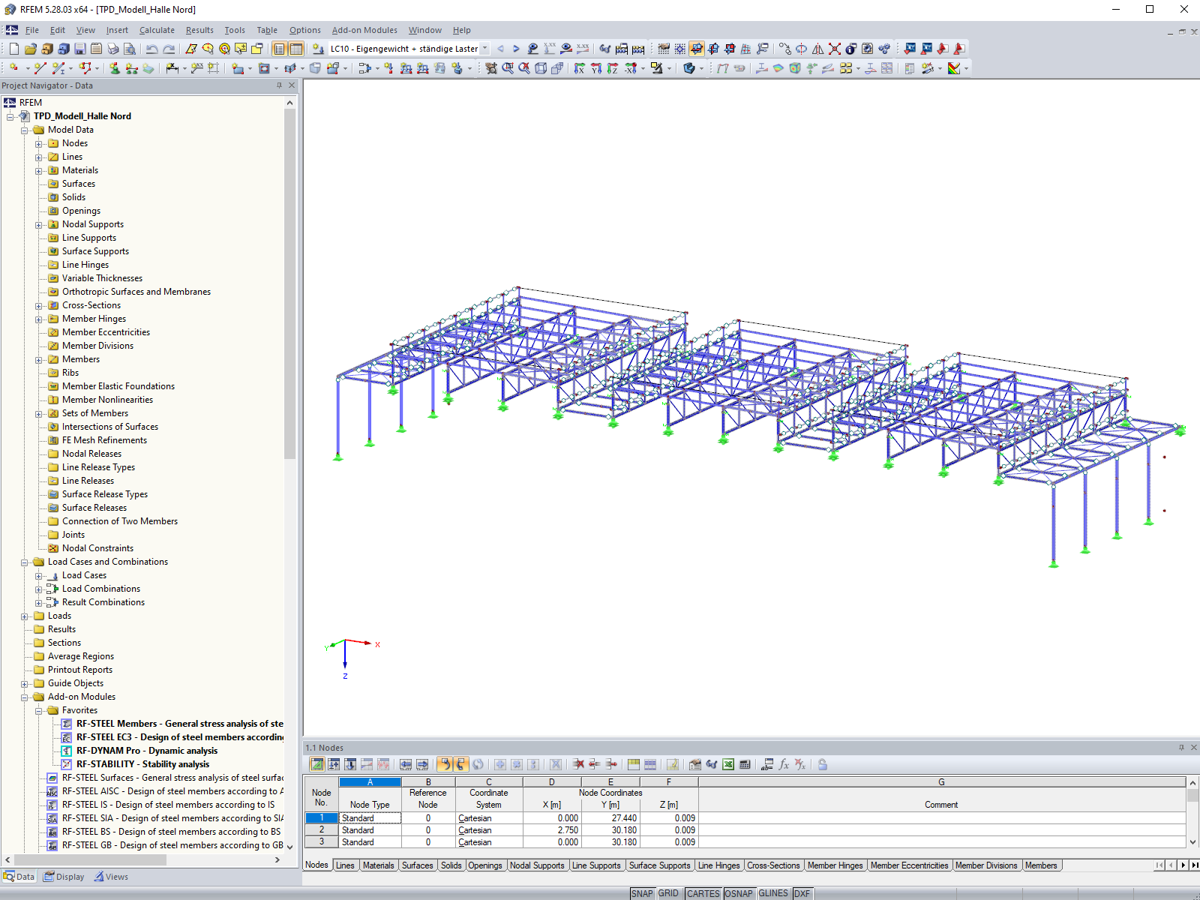Toggle DXF in status bar
Viewport: 1200px width, 900px height.
click(802, 893)
